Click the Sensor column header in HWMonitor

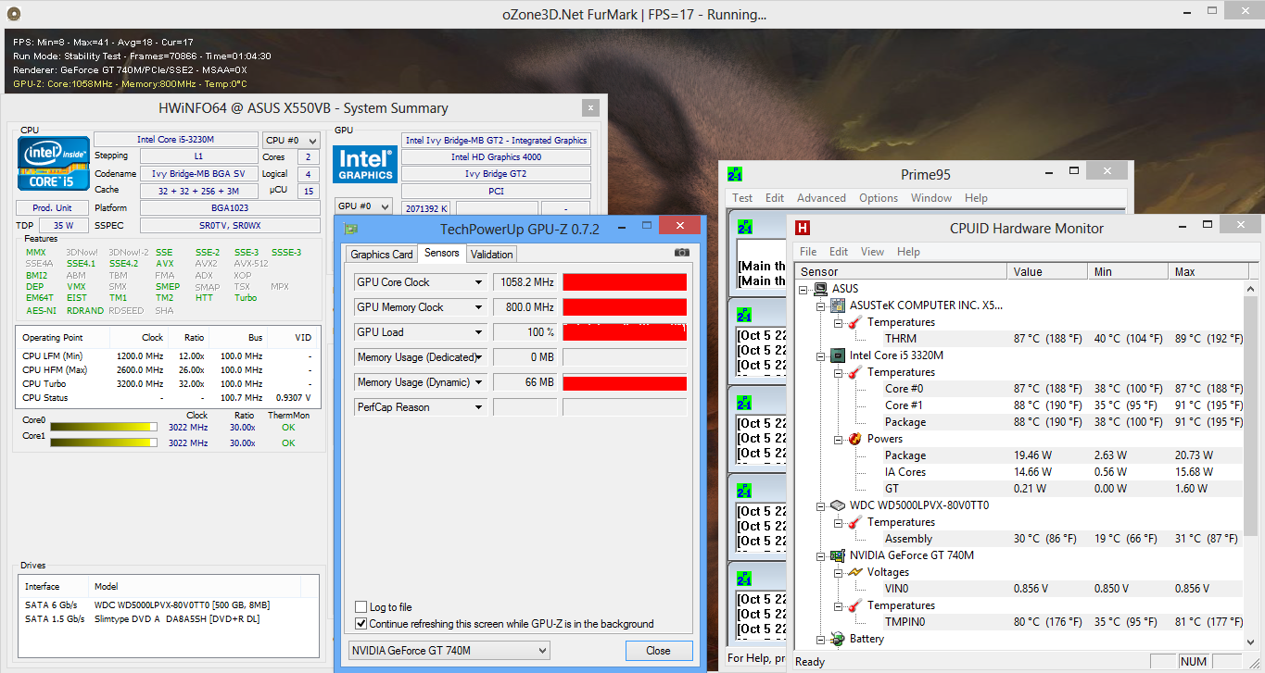(x=901, y=272)
